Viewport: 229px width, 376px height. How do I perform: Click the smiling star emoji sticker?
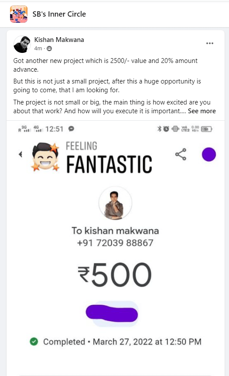45,157
